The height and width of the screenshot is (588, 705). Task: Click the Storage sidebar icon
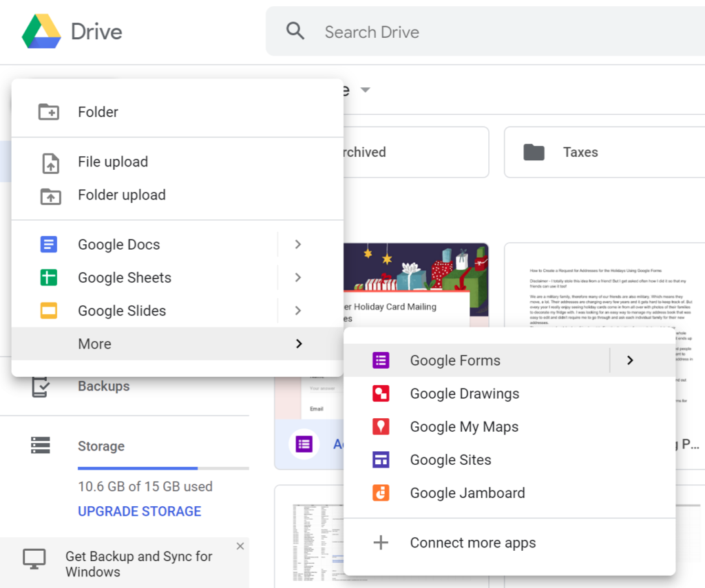[x=41, y=445]
